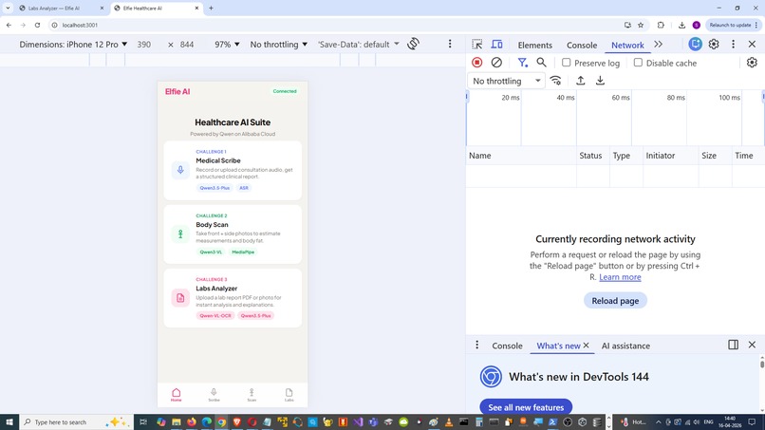Select the What's new drawer tab
Screen dimensions: 765x430
[558, 346]
